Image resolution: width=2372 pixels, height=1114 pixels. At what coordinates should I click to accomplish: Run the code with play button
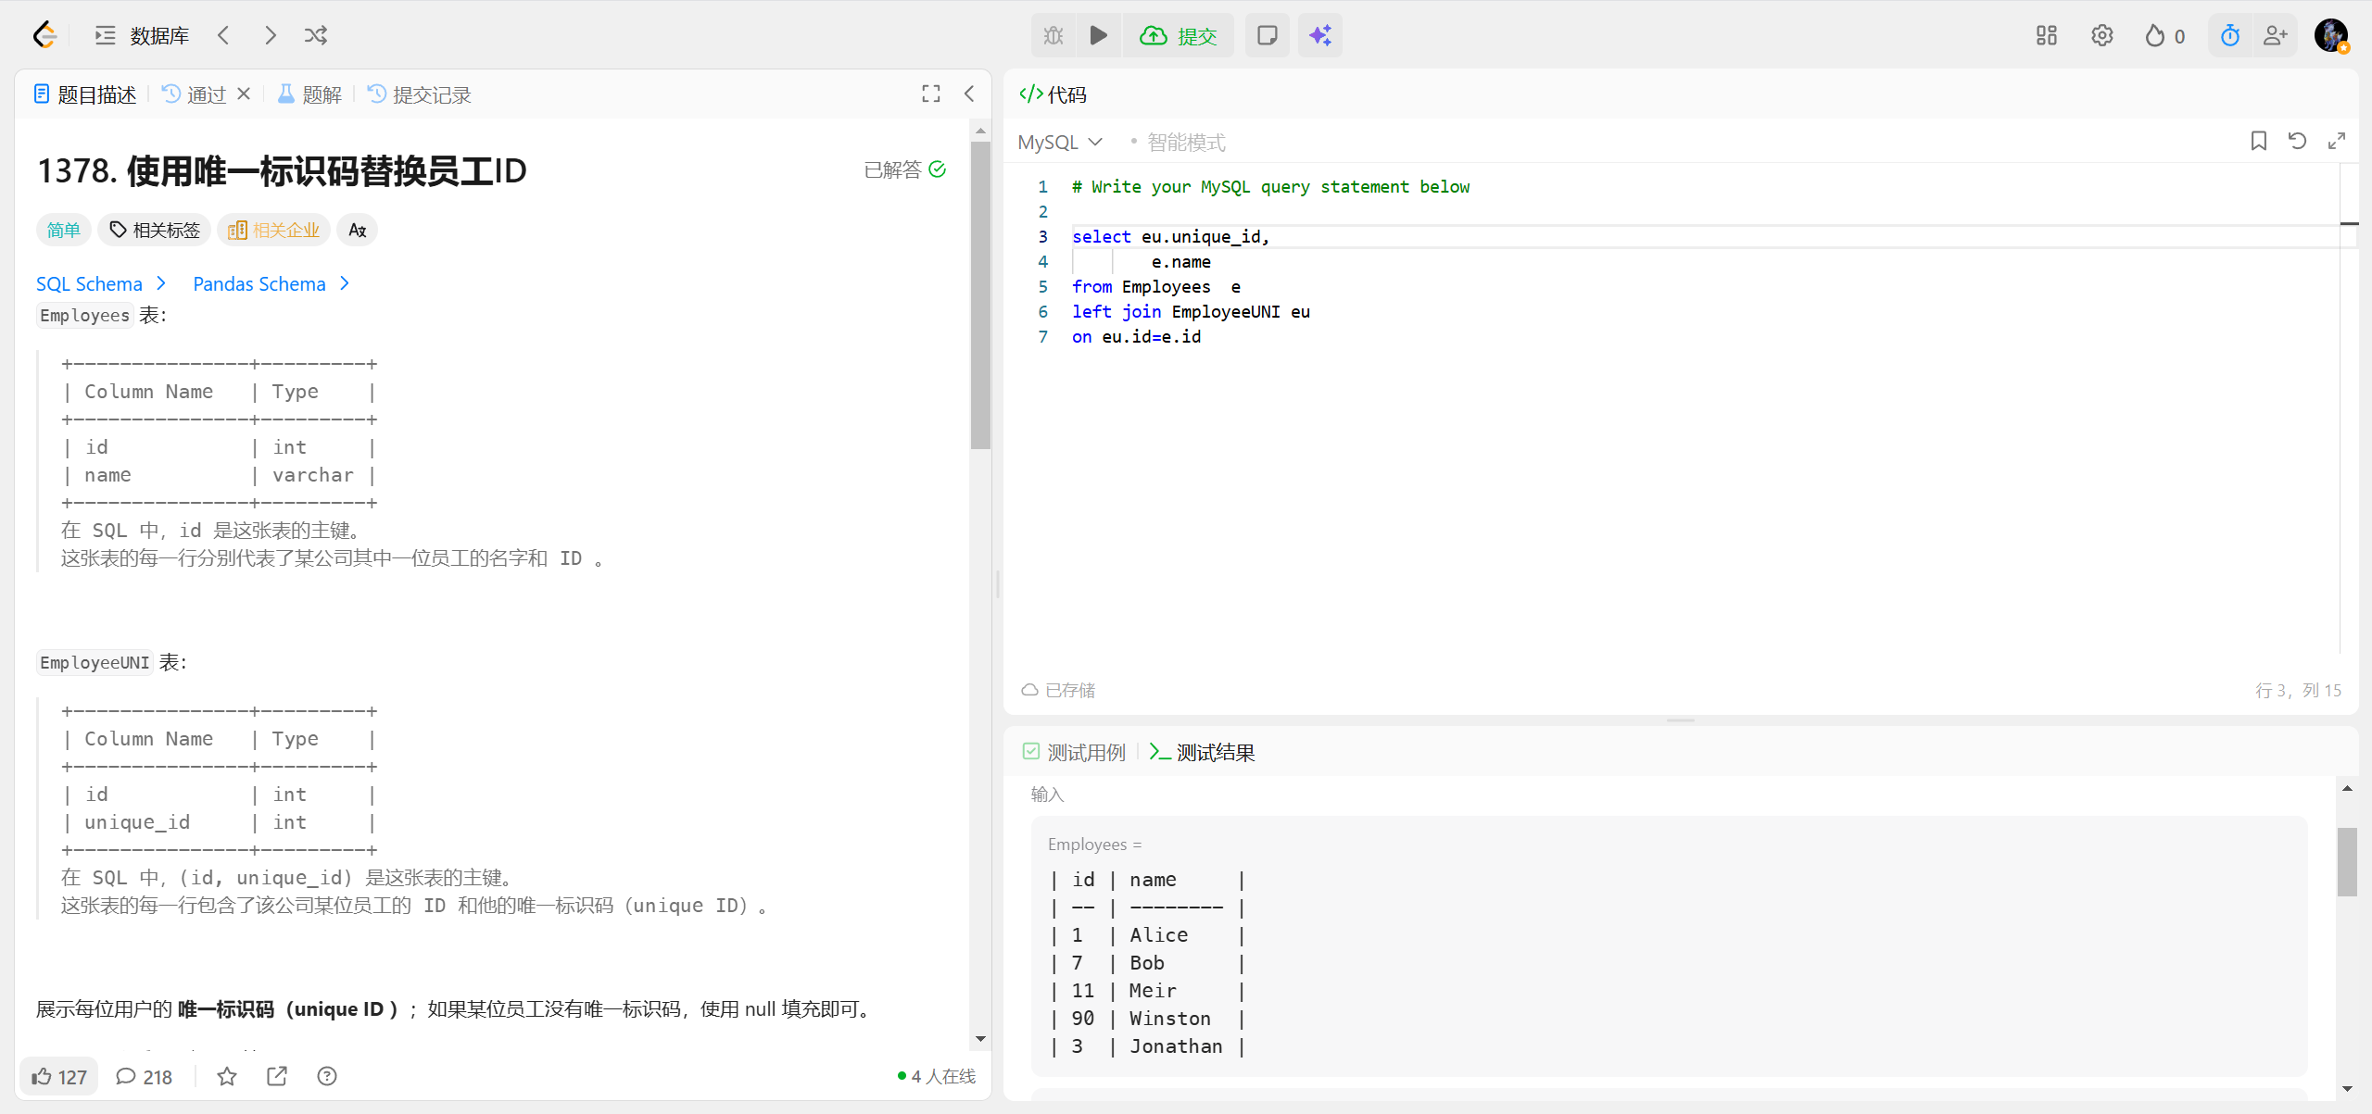click(x=1098, y=35)
